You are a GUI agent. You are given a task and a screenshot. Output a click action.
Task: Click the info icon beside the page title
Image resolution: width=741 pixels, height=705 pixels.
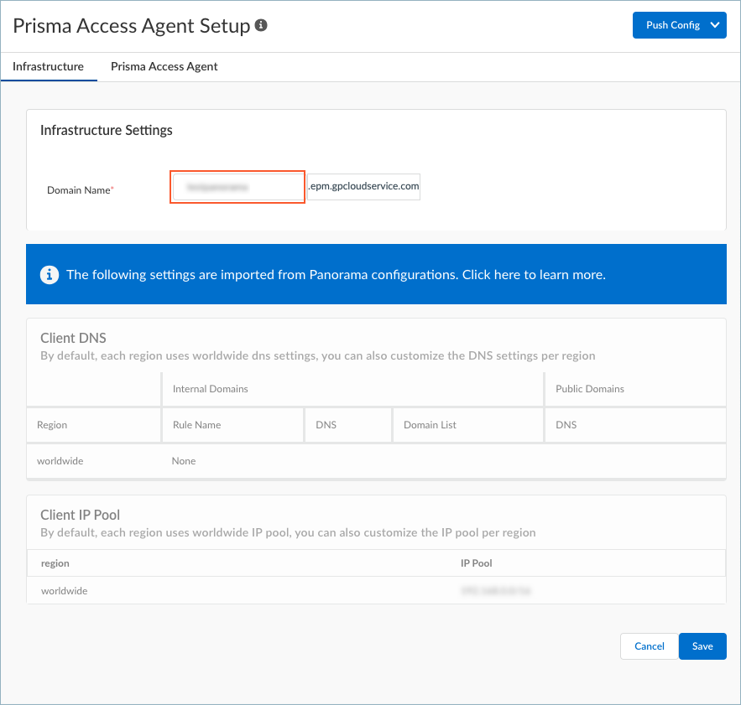tap(261, 26)
